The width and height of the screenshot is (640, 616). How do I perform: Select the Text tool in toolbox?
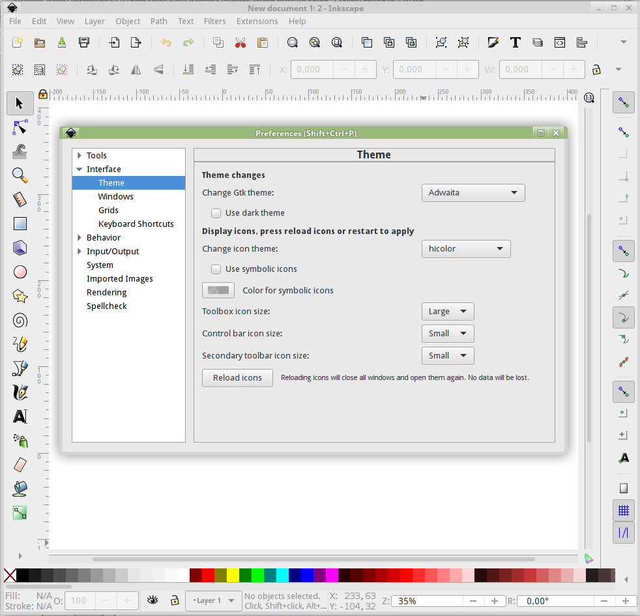pyautogui.click(x=20, y=417)
